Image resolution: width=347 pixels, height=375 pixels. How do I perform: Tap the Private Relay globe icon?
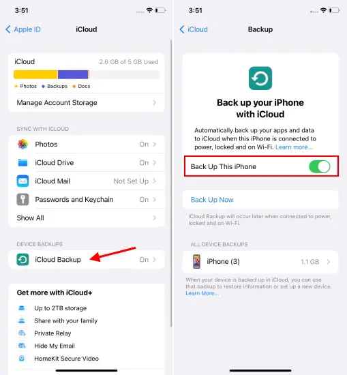click(x=22, y=333)
